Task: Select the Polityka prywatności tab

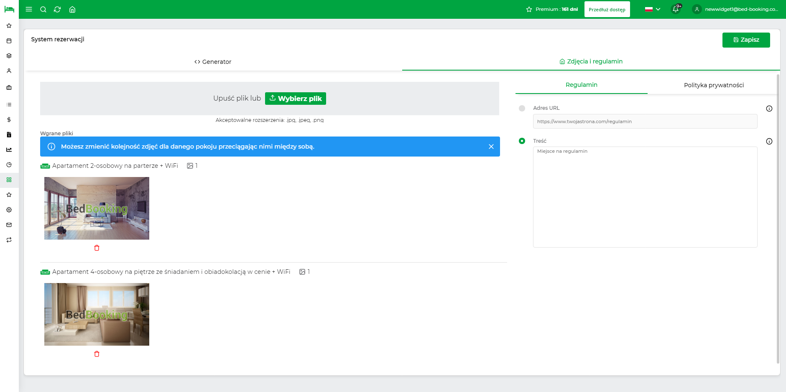Action: [x=714, y=85]
